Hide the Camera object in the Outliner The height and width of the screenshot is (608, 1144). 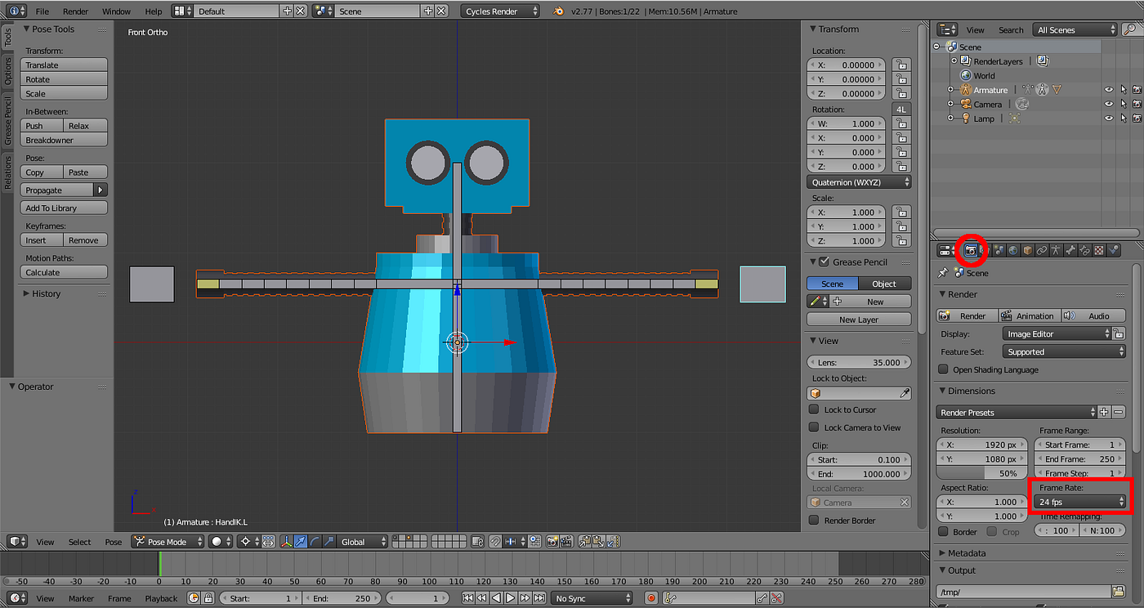(1108, 104)
